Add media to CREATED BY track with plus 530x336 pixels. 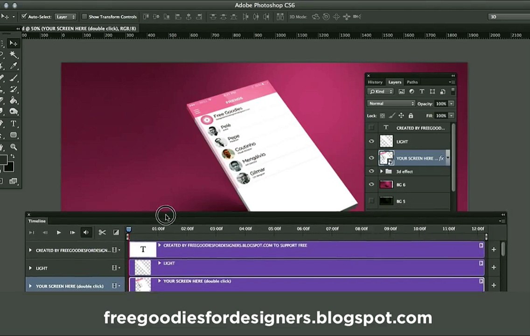point(494,249)
